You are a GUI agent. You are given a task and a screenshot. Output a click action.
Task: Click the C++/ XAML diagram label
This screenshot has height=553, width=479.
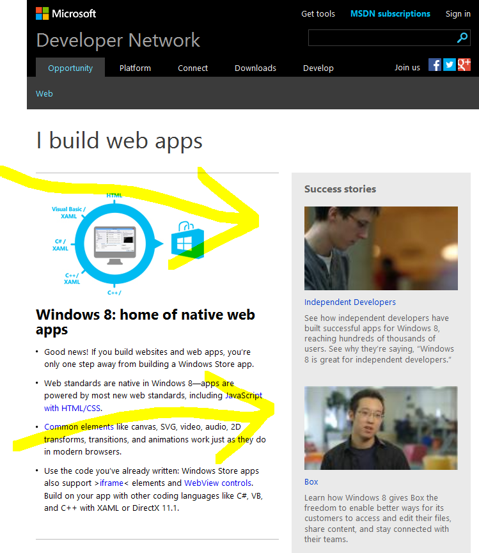tap(72, 278)
